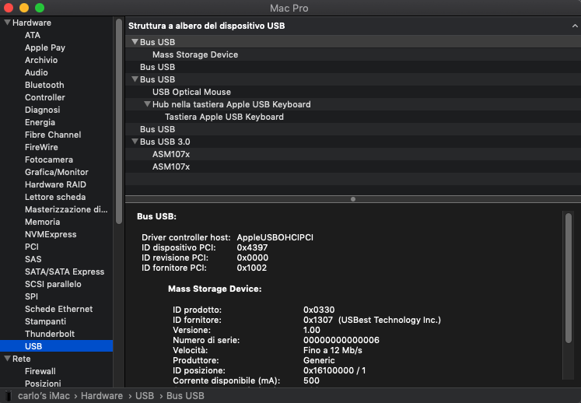The width and height of the screenshot is (581, 403).
Task: Open the PCI entry
Action: [32, 247]
